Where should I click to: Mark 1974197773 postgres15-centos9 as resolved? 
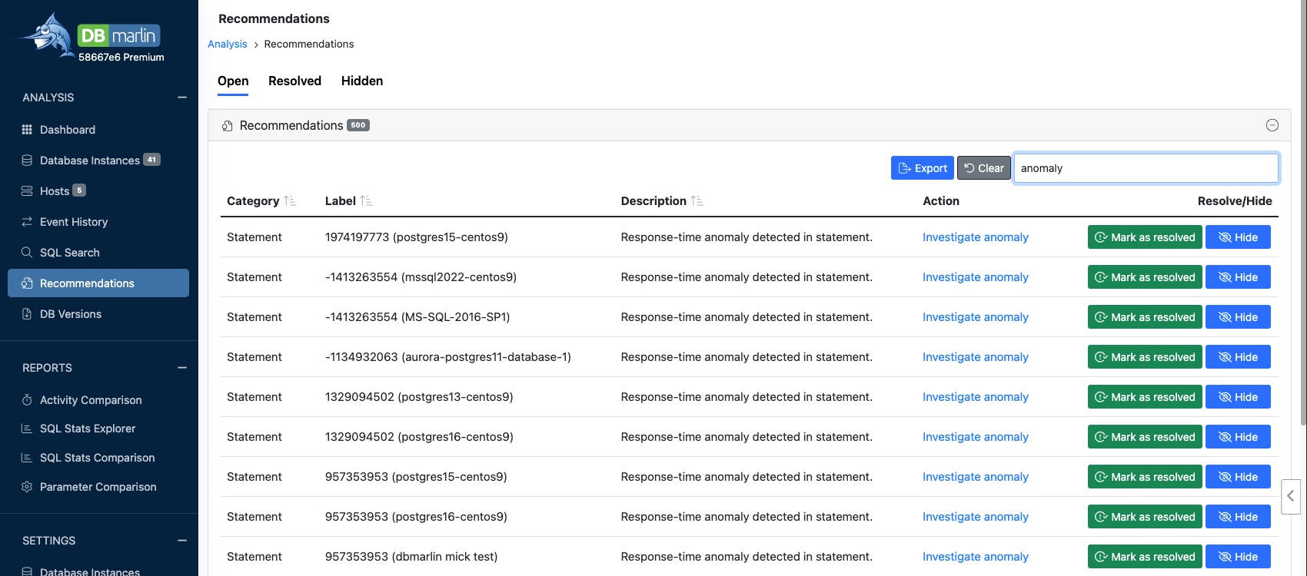(x=1145, y=237)
